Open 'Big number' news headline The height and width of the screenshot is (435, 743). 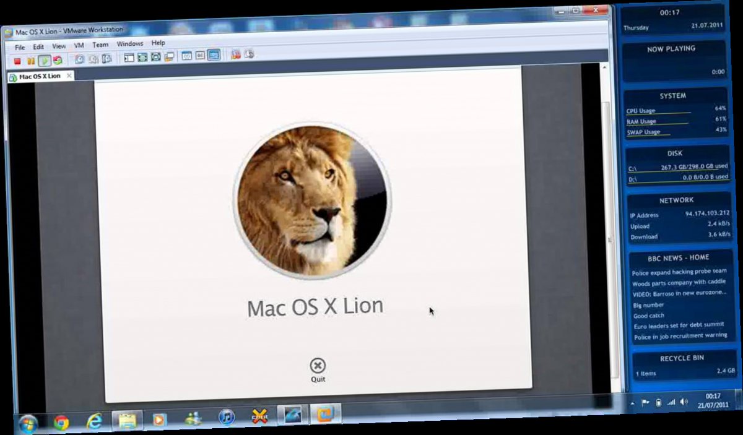coord(649,305)
